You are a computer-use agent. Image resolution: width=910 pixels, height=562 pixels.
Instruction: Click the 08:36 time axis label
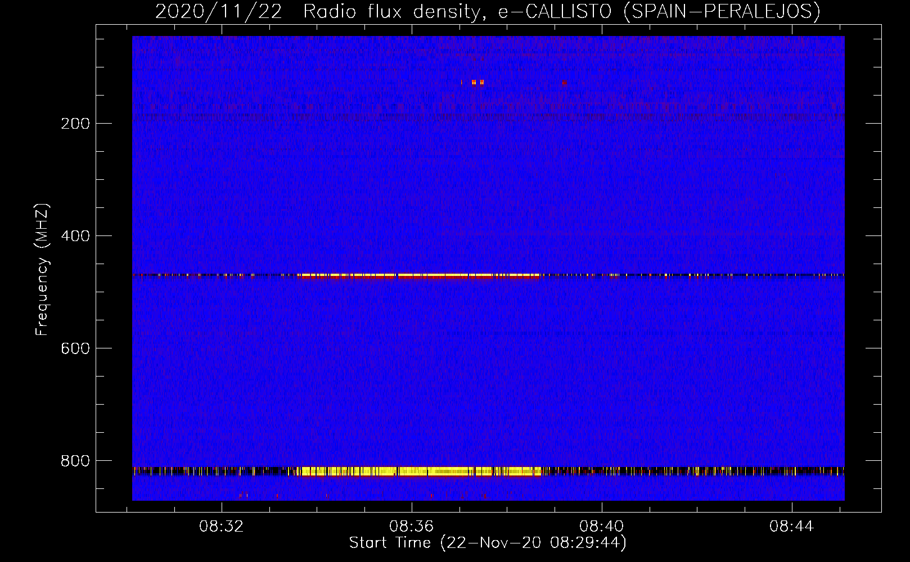click(x=411, y=527)
